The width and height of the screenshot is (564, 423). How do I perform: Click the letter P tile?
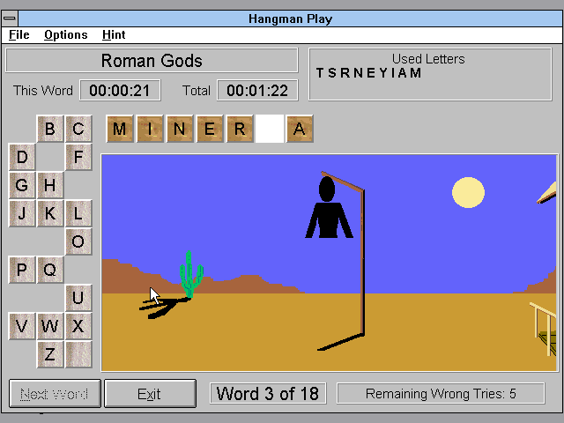coord(22,270)
